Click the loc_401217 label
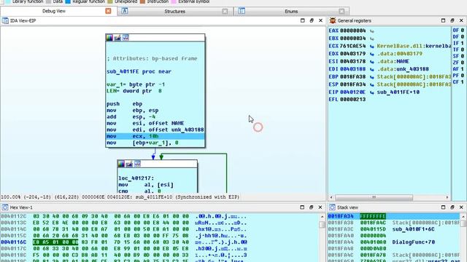467x262 pixels. (x=136, y=178)
